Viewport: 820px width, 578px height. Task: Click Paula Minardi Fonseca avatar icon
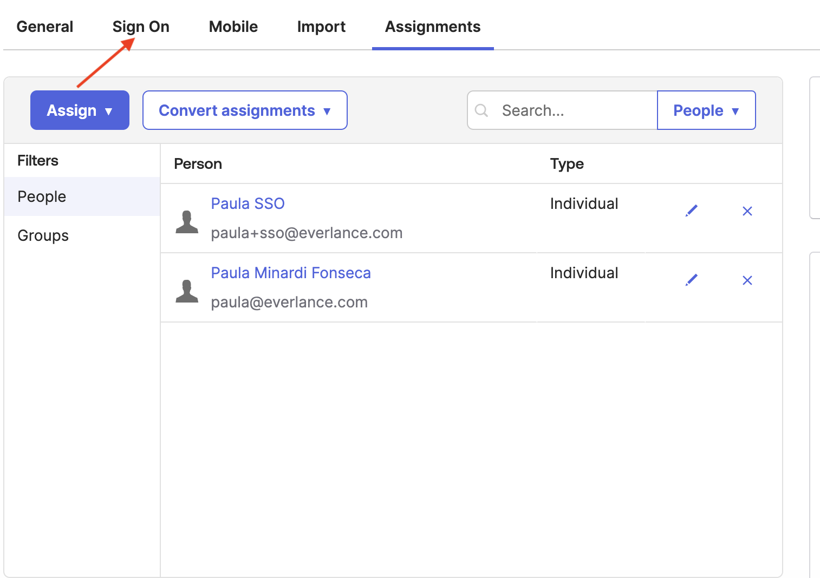point(187,291)
